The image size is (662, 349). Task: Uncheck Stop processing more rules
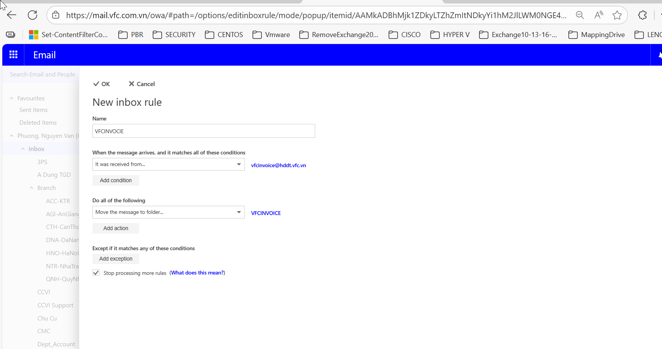tap(96, 273)
